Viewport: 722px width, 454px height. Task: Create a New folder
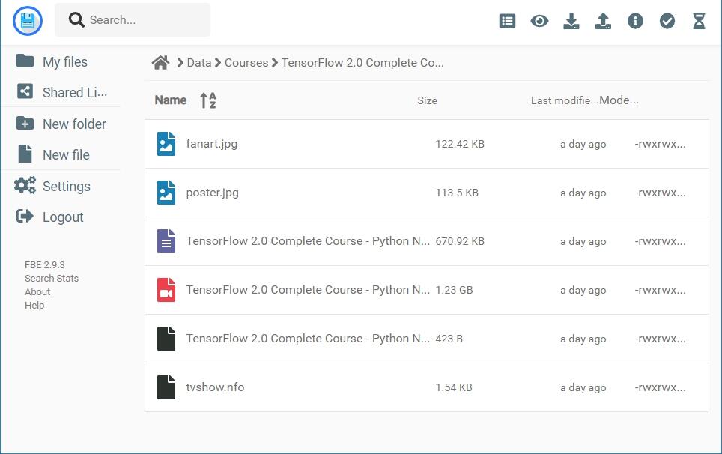tap(73, 124)
